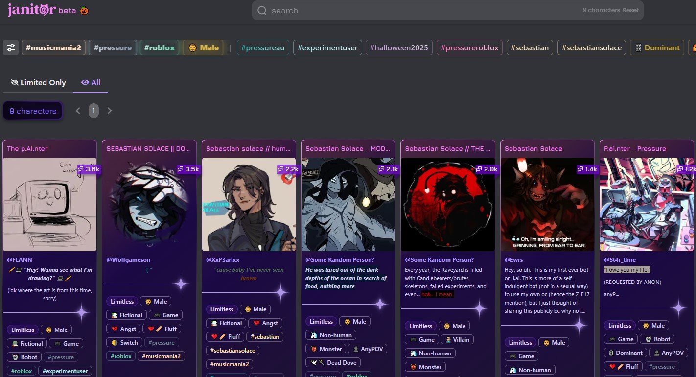This screenshot has width=696, height=377.
Task: Open the filter settings sliders icon
Action: [x=11, y=48]
